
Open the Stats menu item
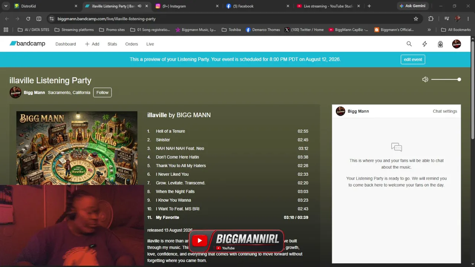(112, 44)
